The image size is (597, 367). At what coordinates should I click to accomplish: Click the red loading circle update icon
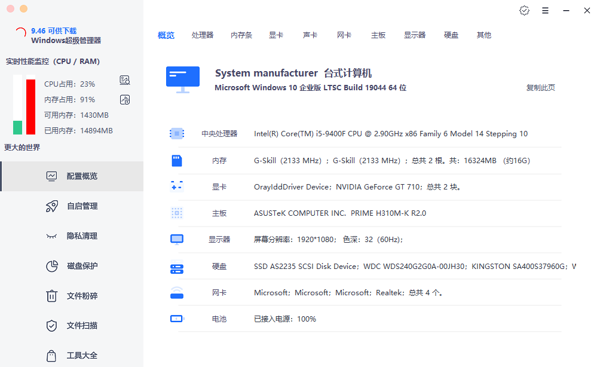coord(20,33)
